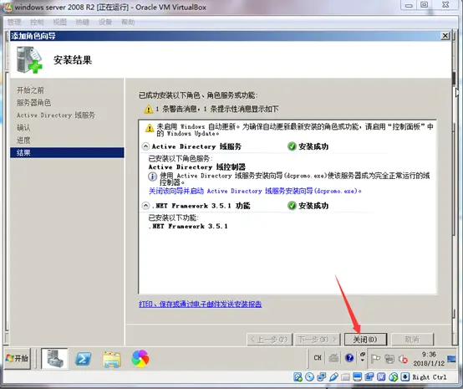Click the colorful pinwheel taskbar icon

[140, 359]
